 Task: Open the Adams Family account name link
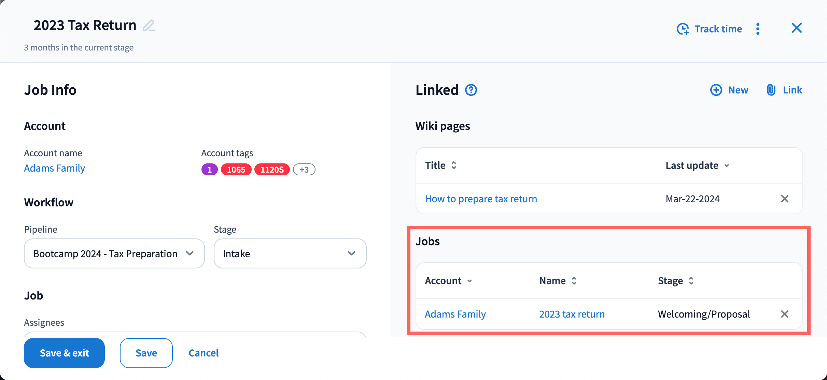tap(55, 168)
